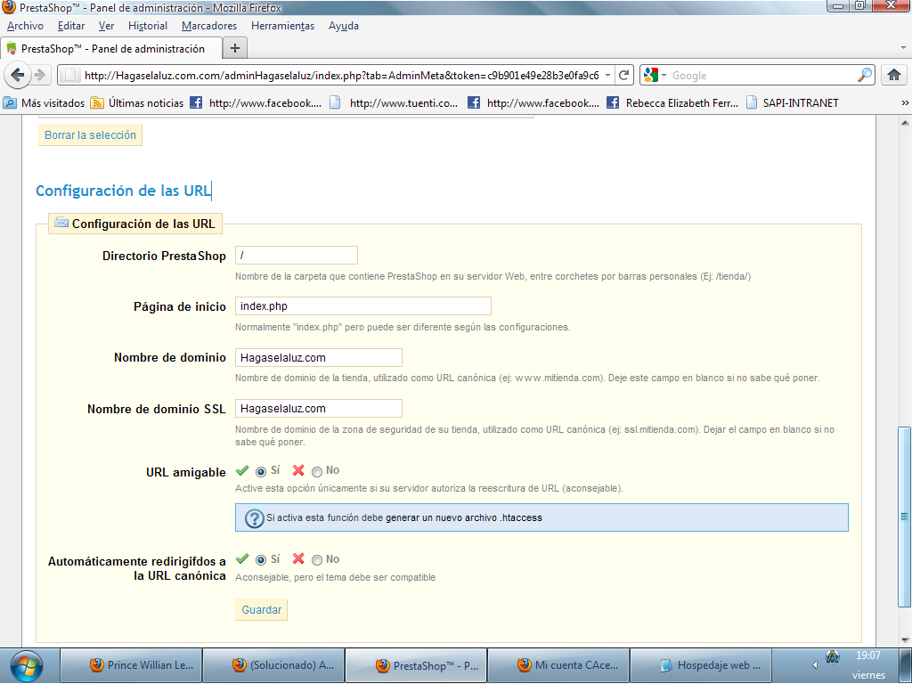Open the tuenti.co bookmark

point(394,103)
